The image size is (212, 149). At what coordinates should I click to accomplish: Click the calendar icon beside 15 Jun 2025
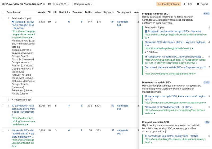[50, 4]
